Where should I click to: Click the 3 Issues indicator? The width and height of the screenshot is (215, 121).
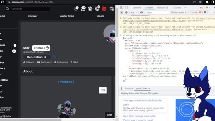(x=199, y=12)
